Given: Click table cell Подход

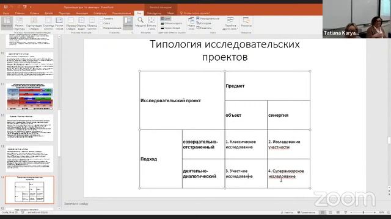Looking at the screenshot, I should click(x=161, y=159).
